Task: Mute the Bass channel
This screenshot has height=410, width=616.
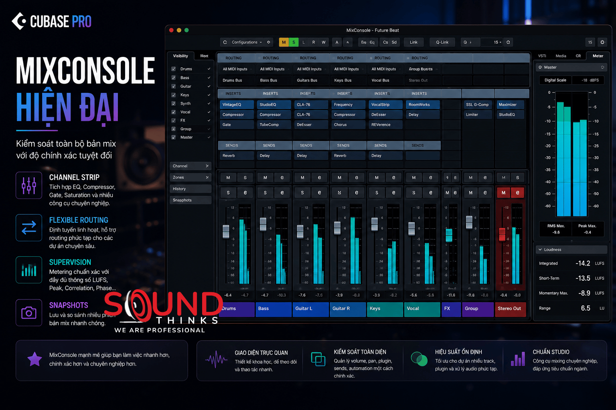Action: [265, 177]
